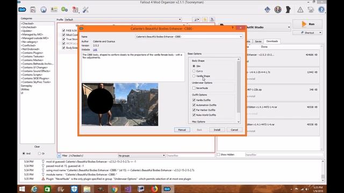Expand the Shortcut dropdown arrow

320,33
